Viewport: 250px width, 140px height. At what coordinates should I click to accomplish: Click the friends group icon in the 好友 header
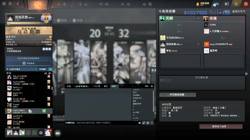[50, 73]
